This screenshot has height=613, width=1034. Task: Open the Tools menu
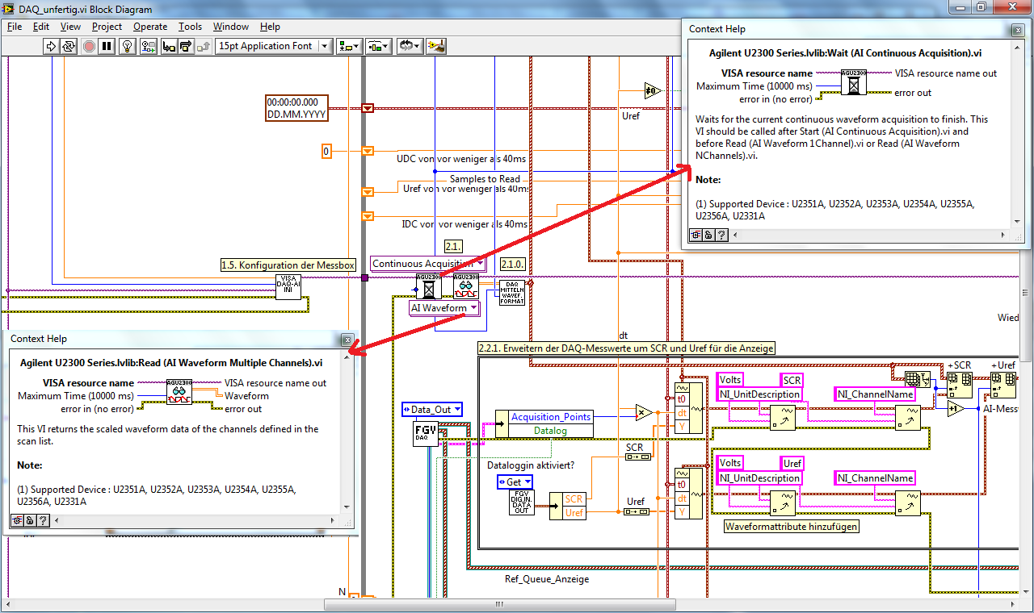(191, 27)
